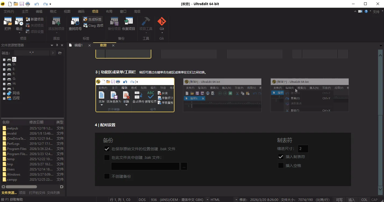Click the browse button beside the .bak folder path
Image resolution: width=384 pixels, height=202 pixels.
[184, 166]
